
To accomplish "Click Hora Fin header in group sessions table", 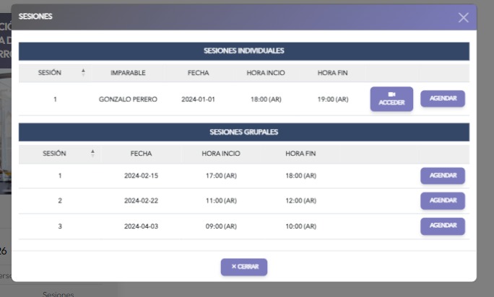I will [300, 154].
